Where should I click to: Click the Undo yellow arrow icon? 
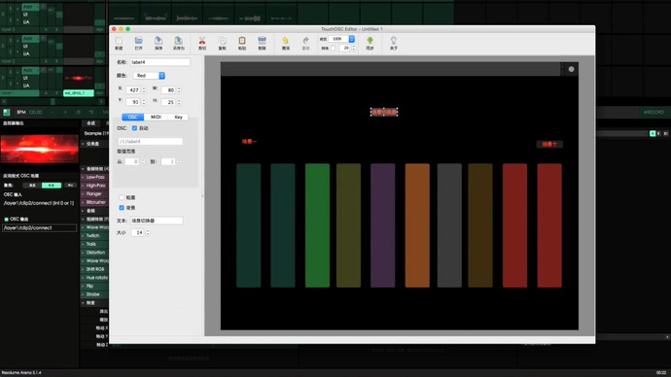coord(286,41)
